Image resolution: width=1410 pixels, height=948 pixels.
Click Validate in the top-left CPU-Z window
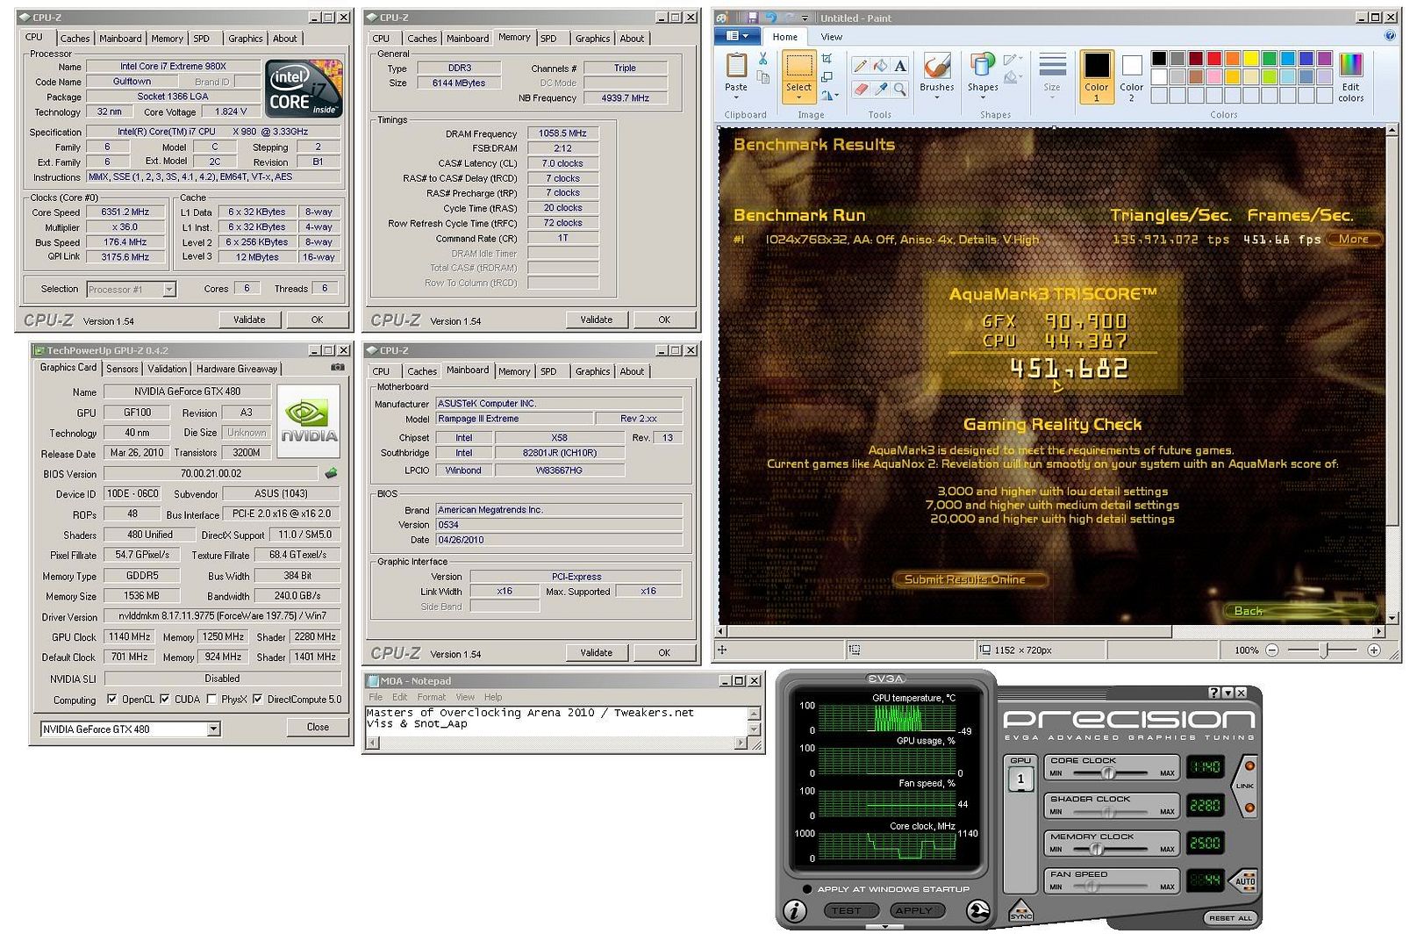point(249,320)
